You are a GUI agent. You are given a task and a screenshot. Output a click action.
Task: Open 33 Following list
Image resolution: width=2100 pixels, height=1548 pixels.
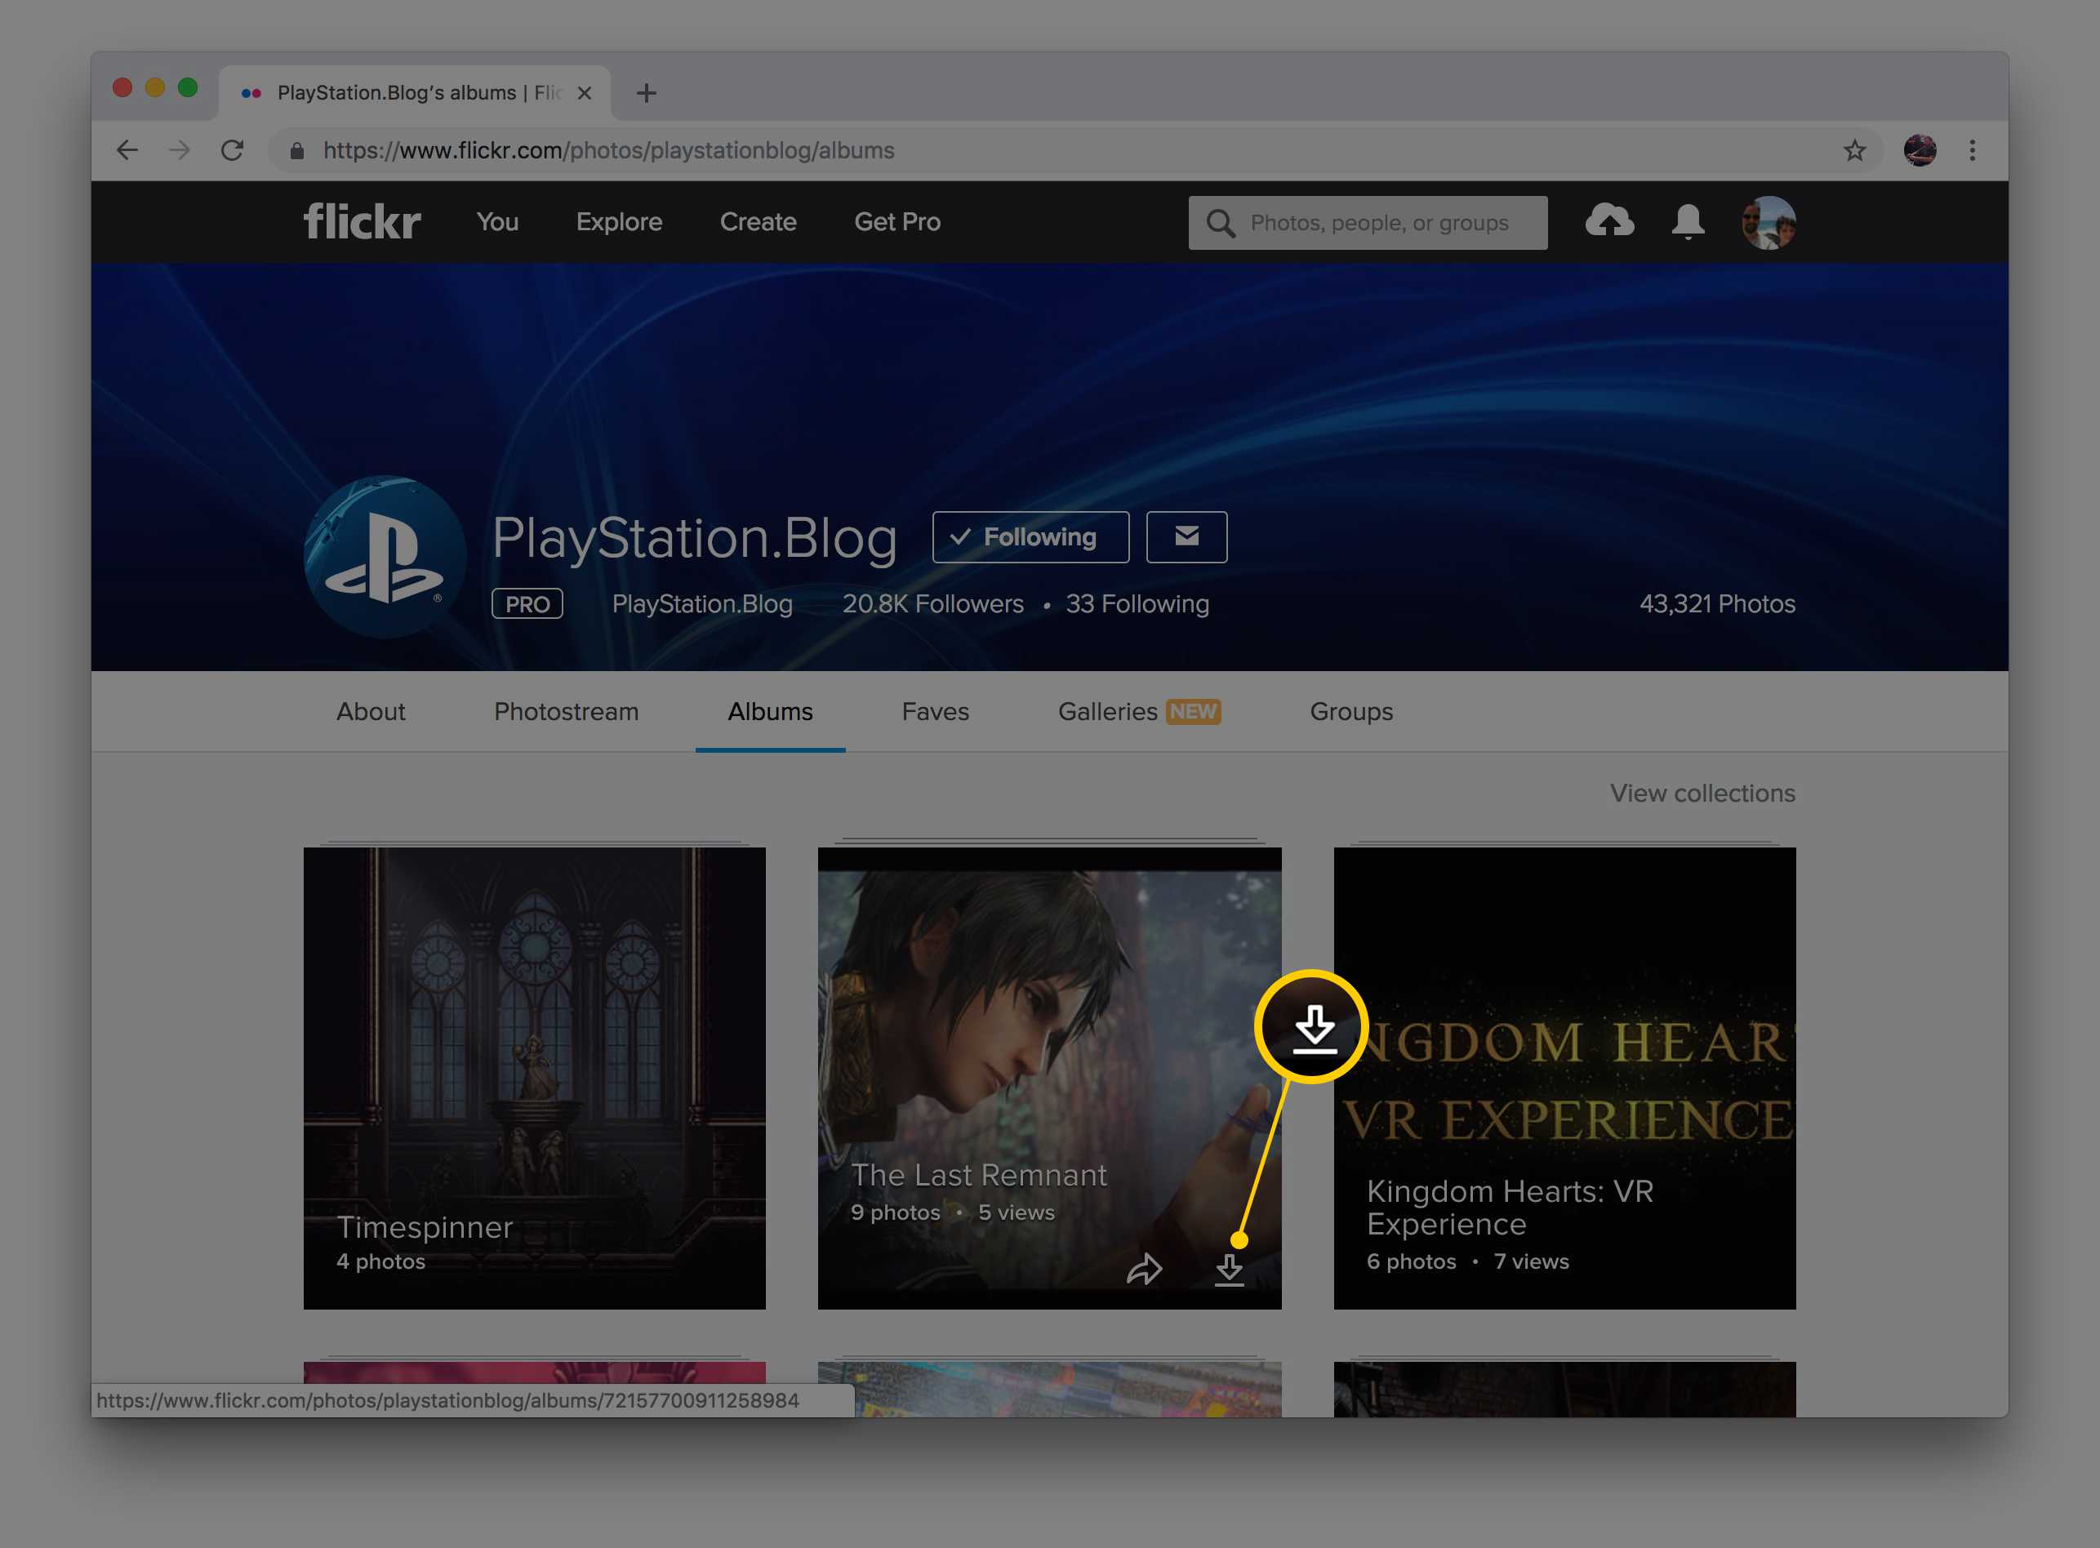[1137, 603]
